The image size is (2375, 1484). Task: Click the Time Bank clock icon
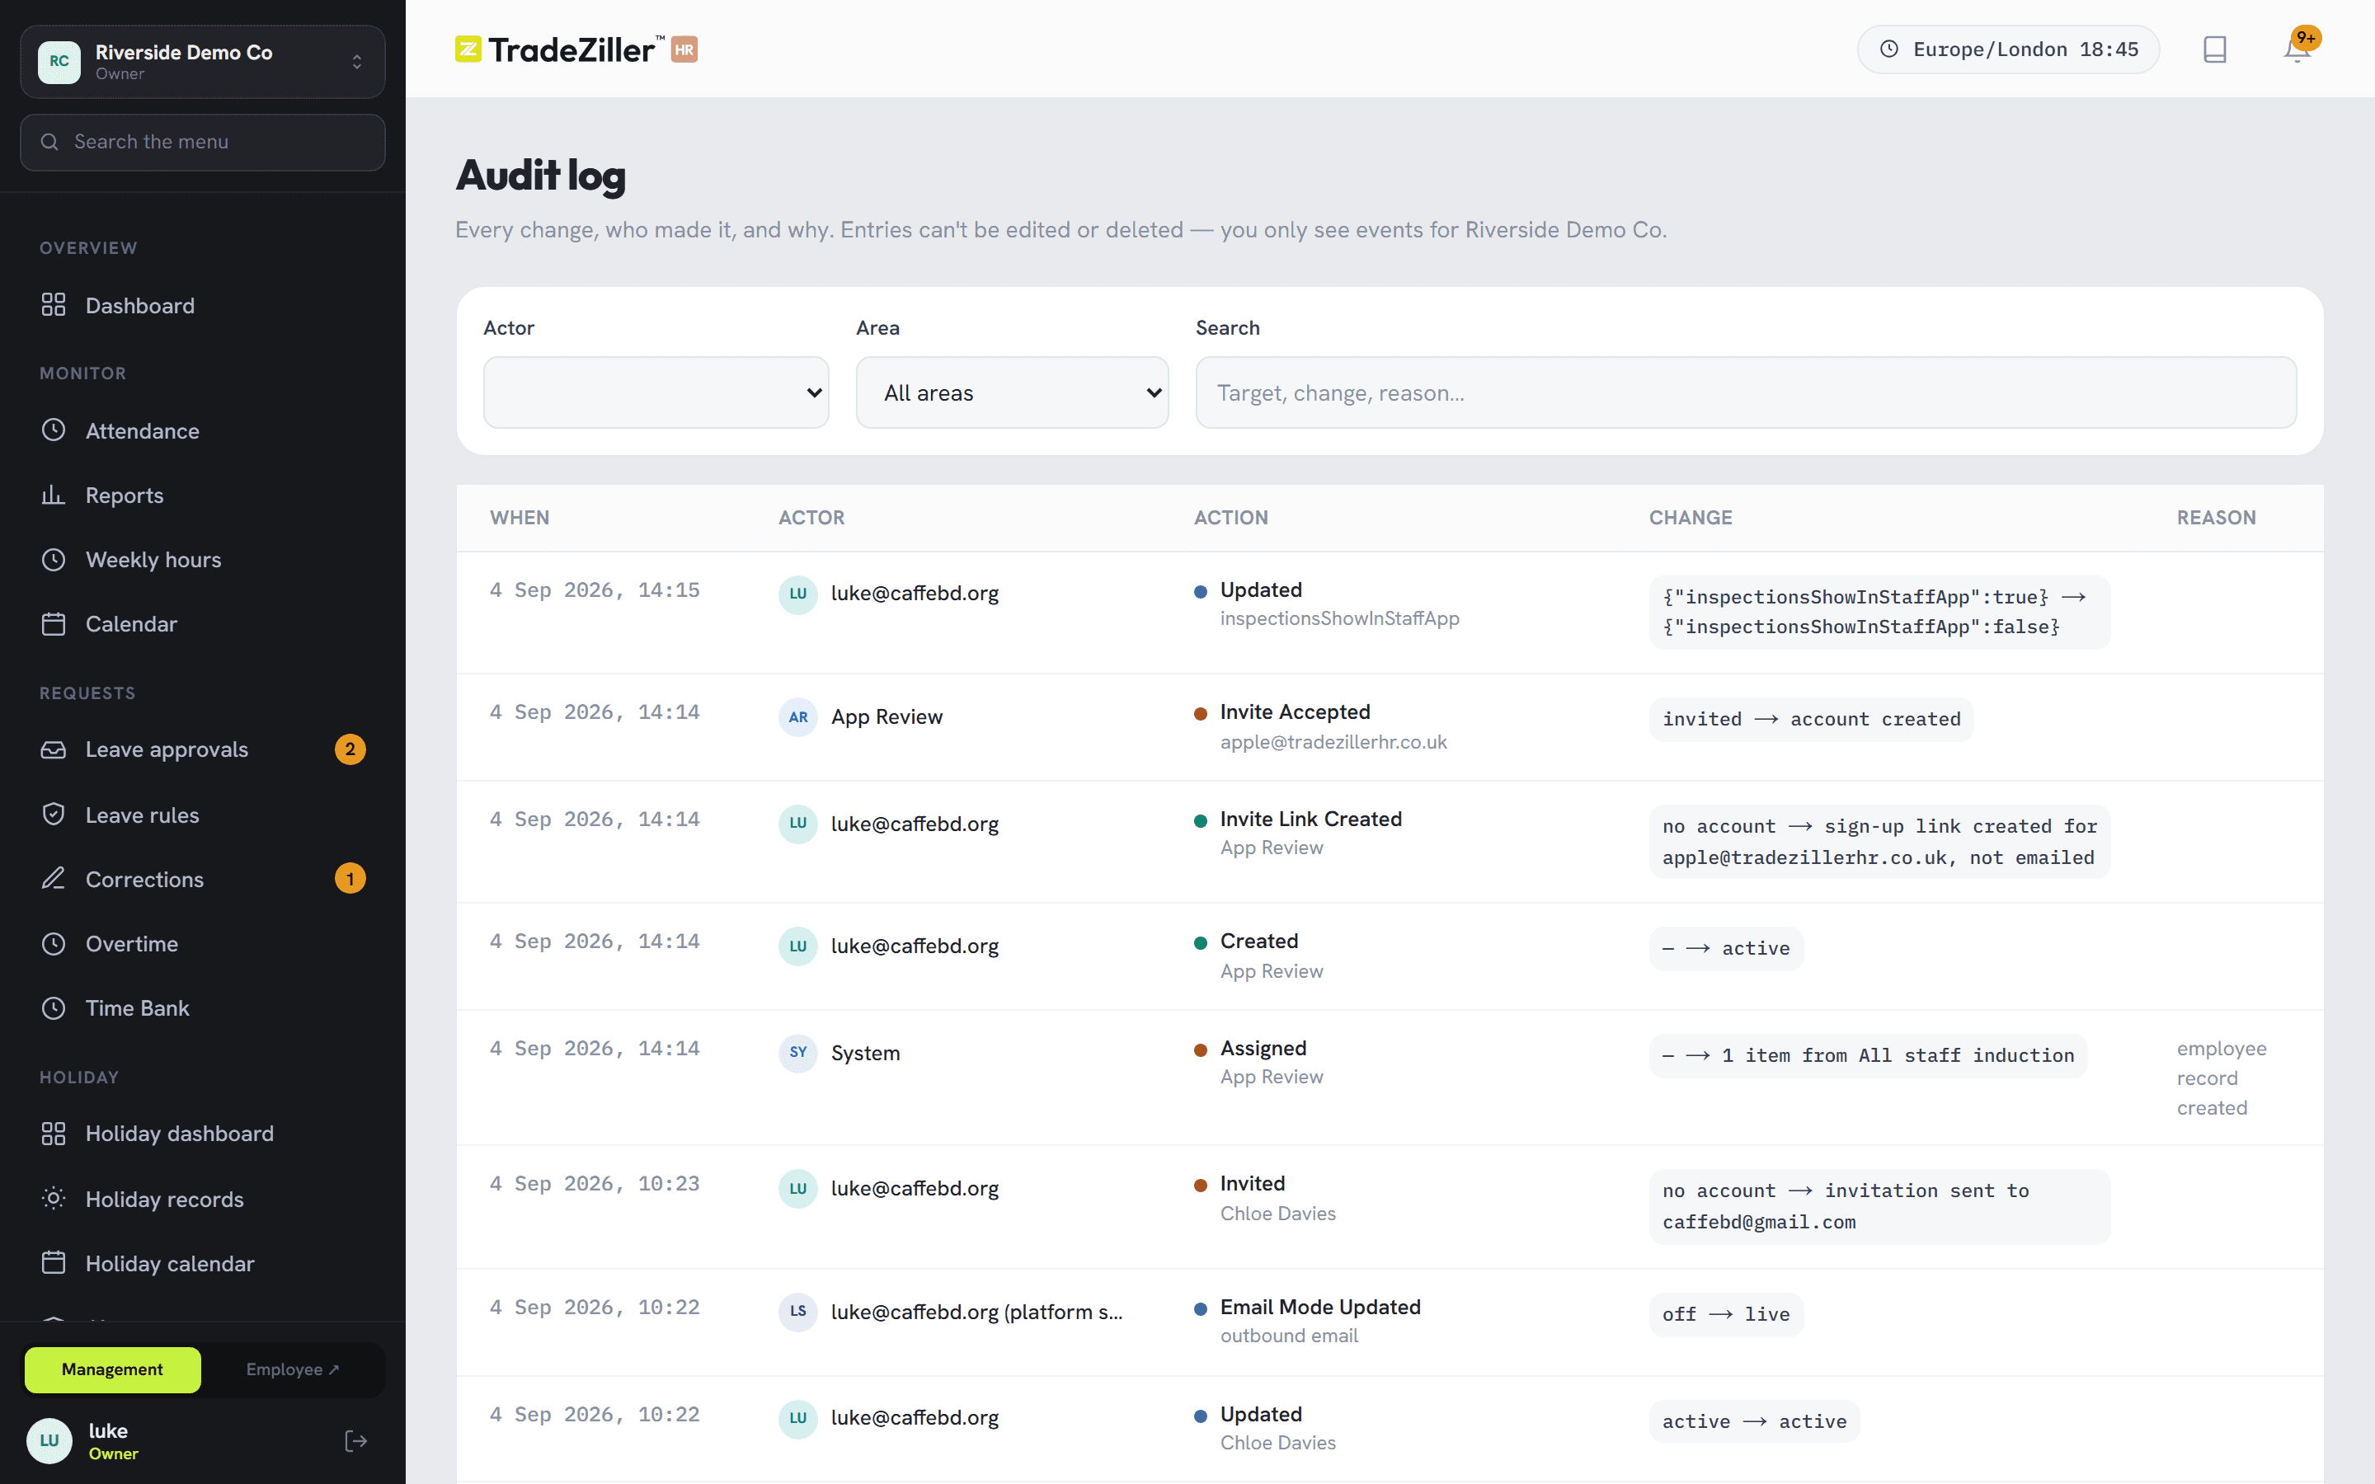tap(53, 1008)
